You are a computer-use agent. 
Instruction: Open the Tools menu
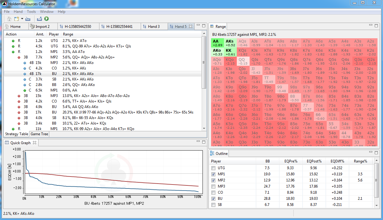[31, 12]
